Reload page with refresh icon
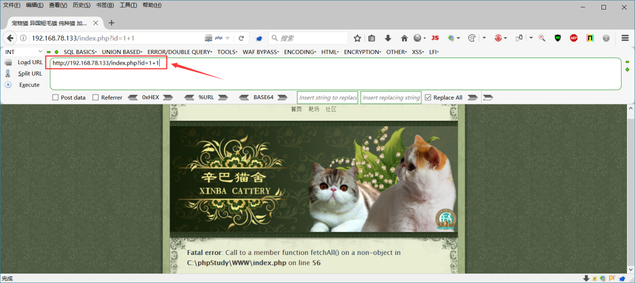 coord(241,38)
